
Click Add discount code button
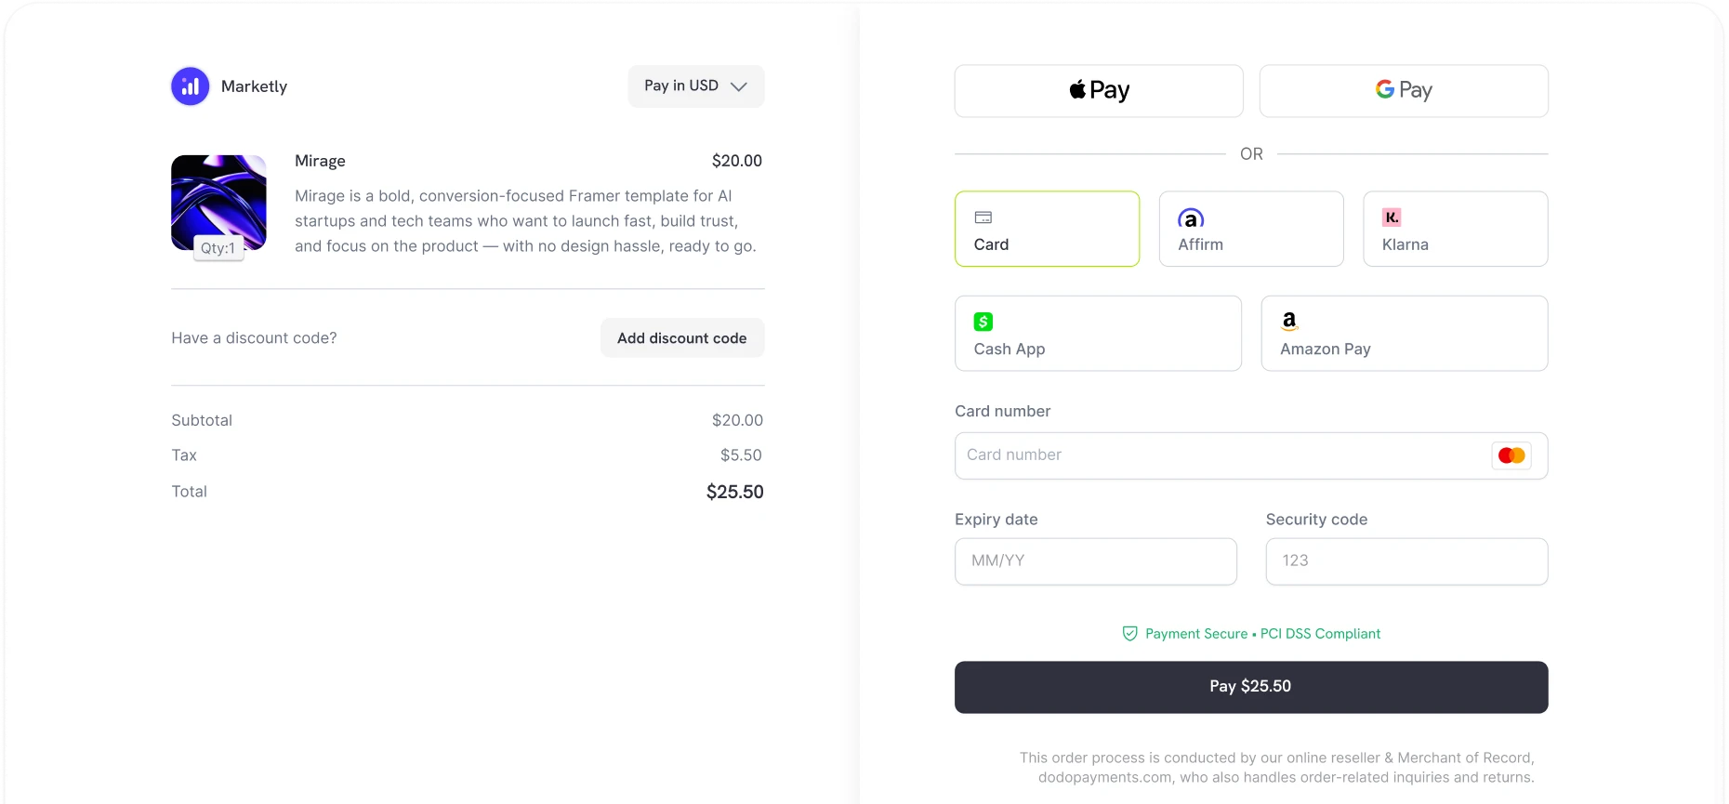click(682, 338)
